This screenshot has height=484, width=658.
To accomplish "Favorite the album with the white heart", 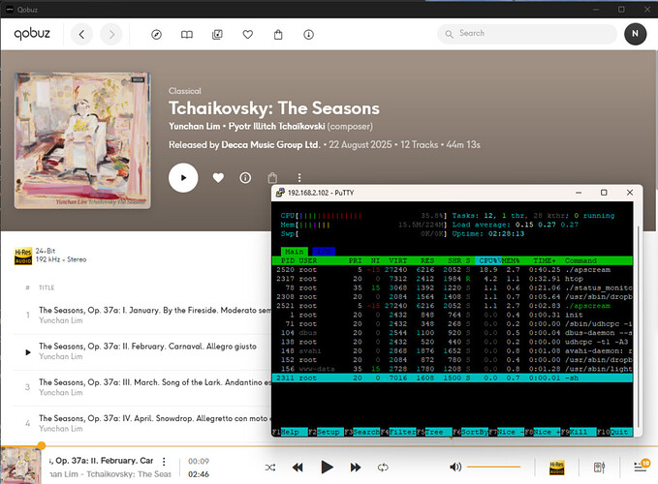I will (x=218, y=178).
